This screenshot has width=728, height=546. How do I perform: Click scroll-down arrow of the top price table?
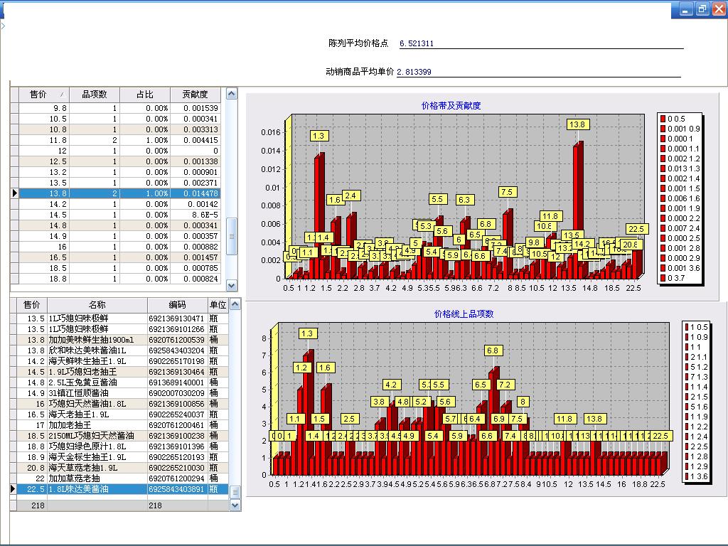pyautogui.click(x=231, y=285)
